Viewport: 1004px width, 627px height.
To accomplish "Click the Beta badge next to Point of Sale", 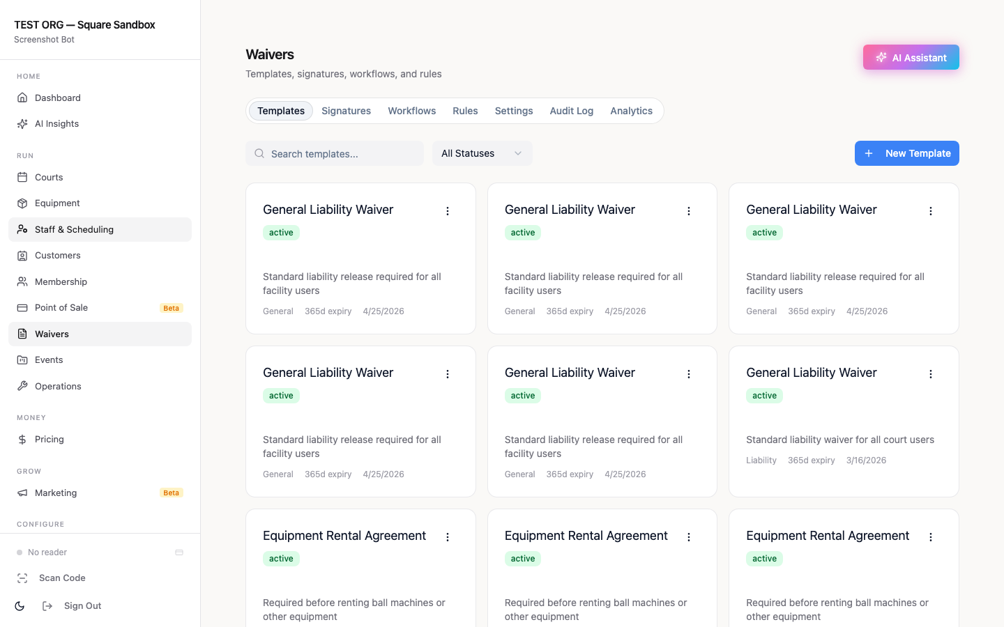I will coord(172,308).
